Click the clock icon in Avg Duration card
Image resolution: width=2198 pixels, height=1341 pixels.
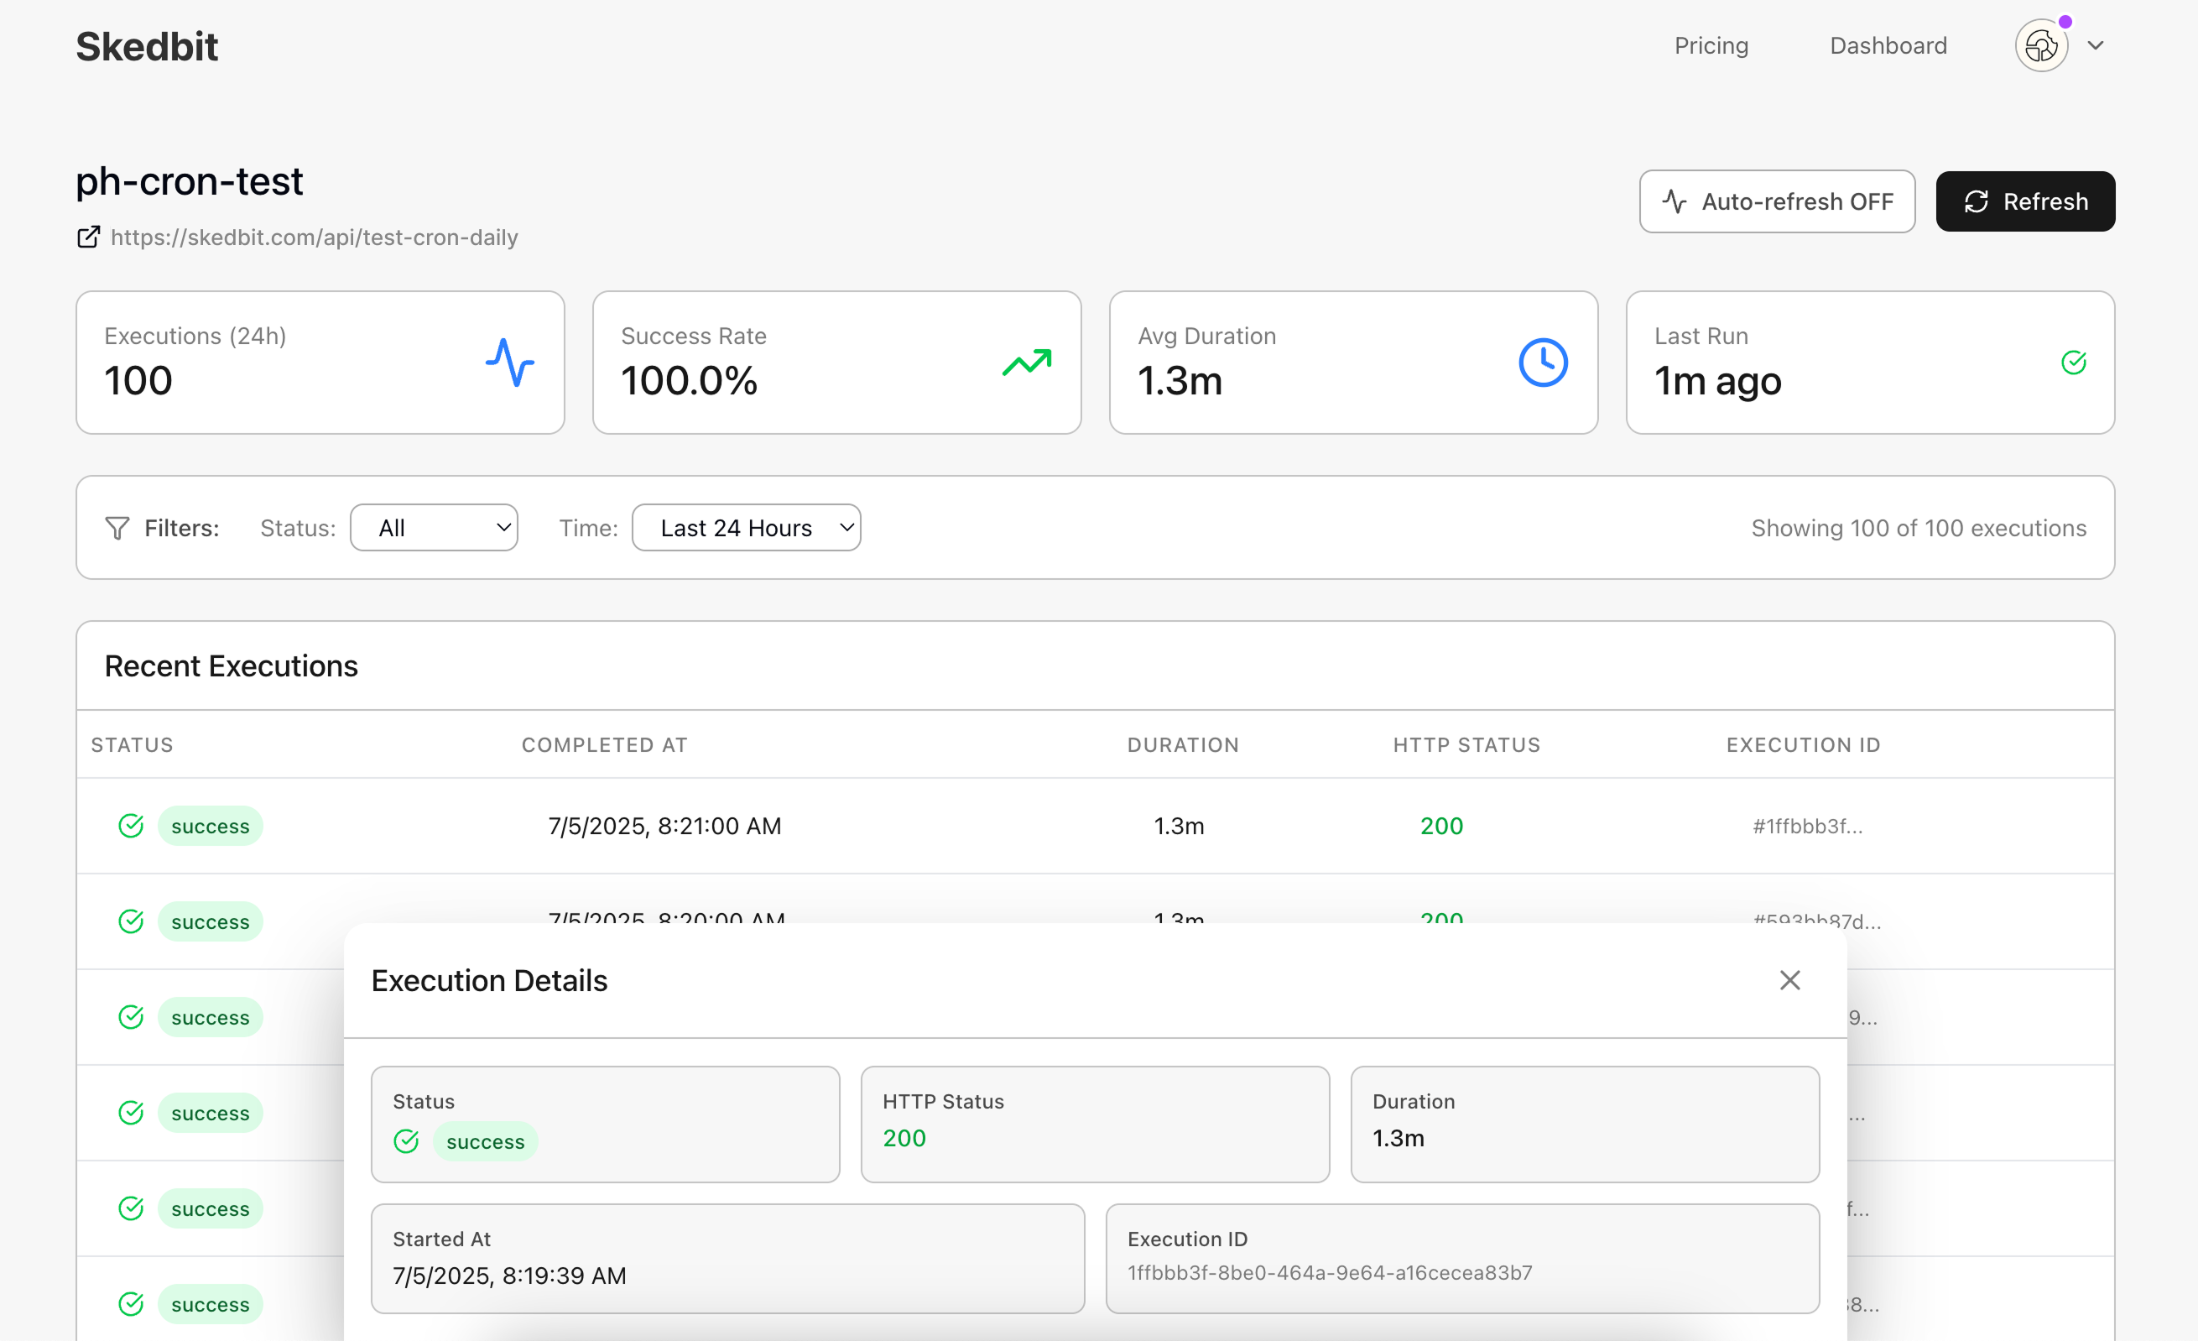click(x=1542, y=363)
